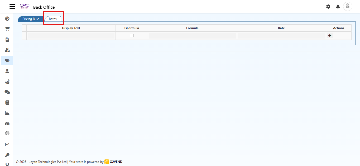Viewport: 360px width, 166px height.
Task: Click the shopping cart sidebar icon
Action: pos(7,29)
